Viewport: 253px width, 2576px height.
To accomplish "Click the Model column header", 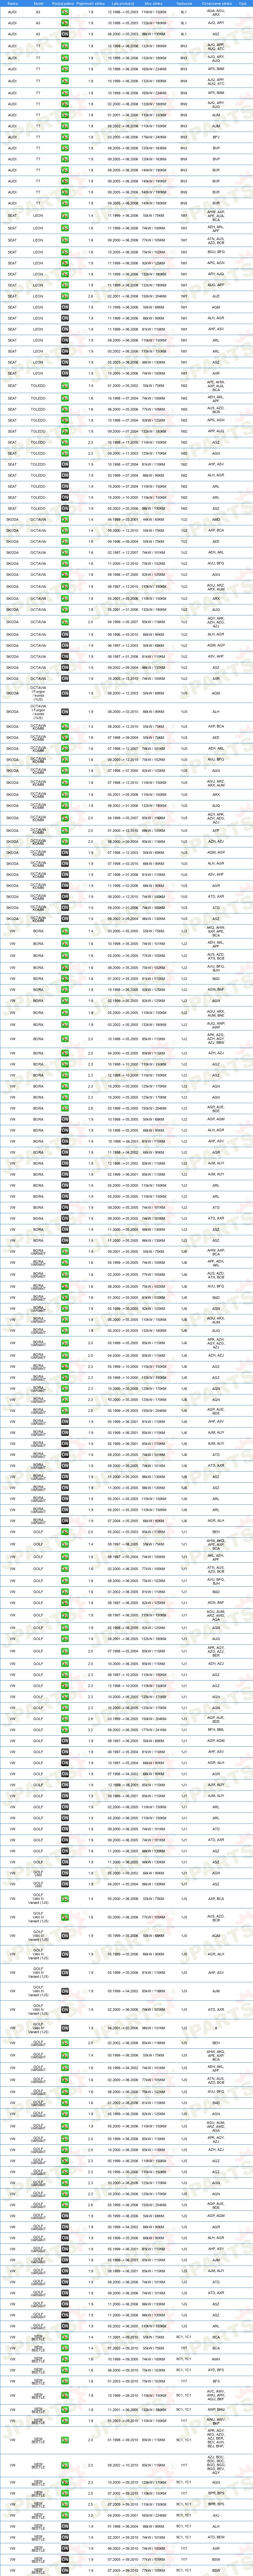I will point(38,3).
